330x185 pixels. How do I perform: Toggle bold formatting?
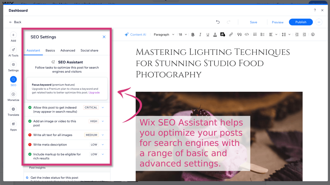coord(193,35)
